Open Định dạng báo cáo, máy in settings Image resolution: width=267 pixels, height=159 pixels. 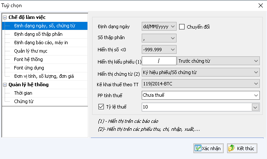coord(41,42)
